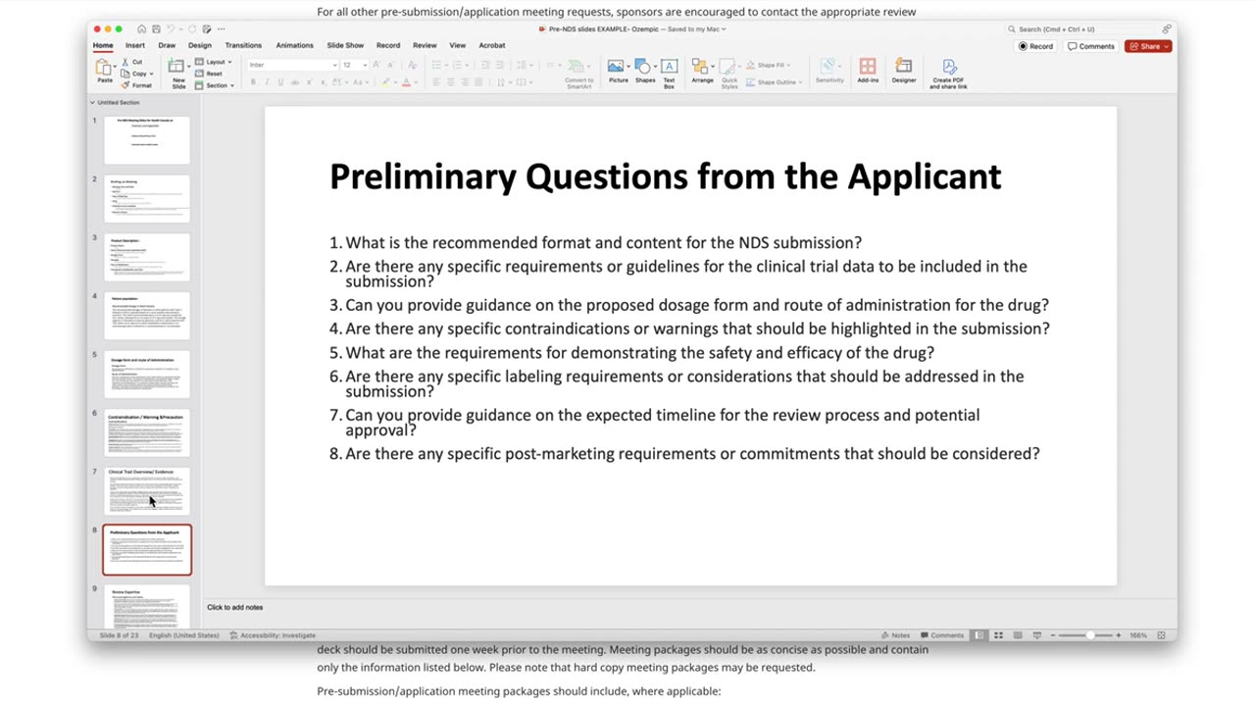1255x706 pixels.
Task: Open the Slide Show tab
Action: click(345, 45)
